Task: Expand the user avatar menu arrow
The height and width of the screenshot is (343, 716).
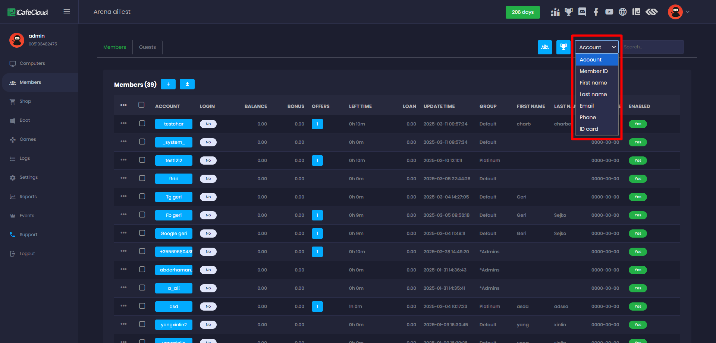Action: click(688, 12)
